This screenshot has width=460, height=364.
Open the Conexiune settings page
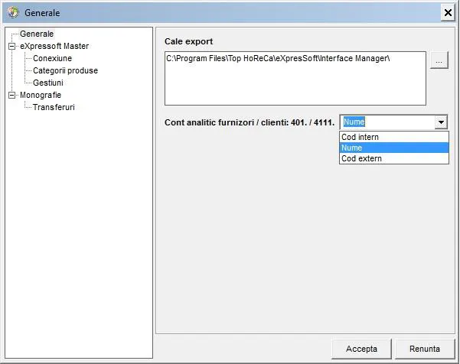pyautogui.click(x=52, y=58)
